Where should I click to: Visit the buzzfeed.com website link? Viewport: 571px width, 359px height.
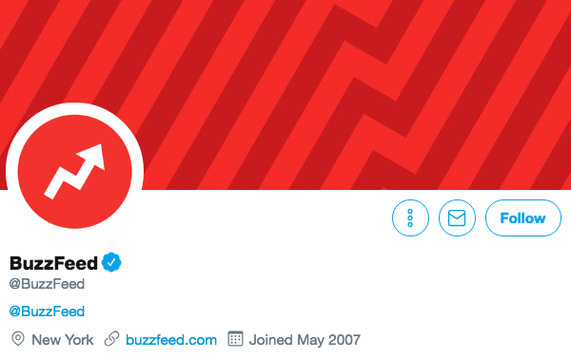[171, 340]
